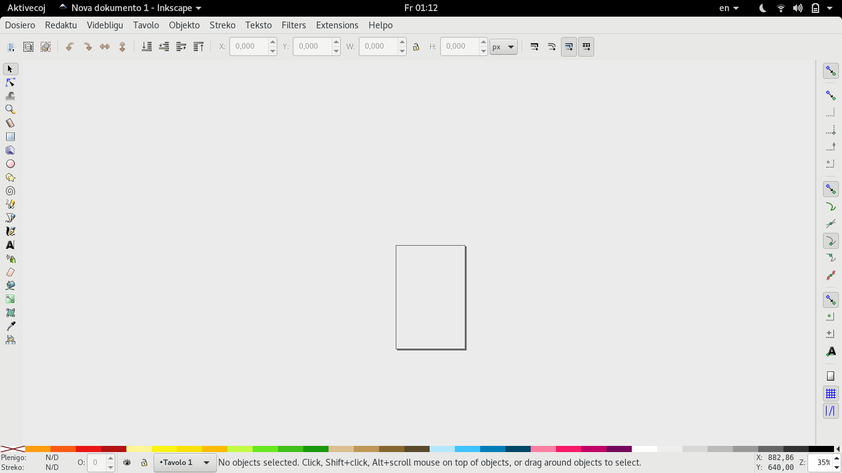Flip selection vertically
Image resolution: width=842 pixels, height=473 pixels.
122,47
